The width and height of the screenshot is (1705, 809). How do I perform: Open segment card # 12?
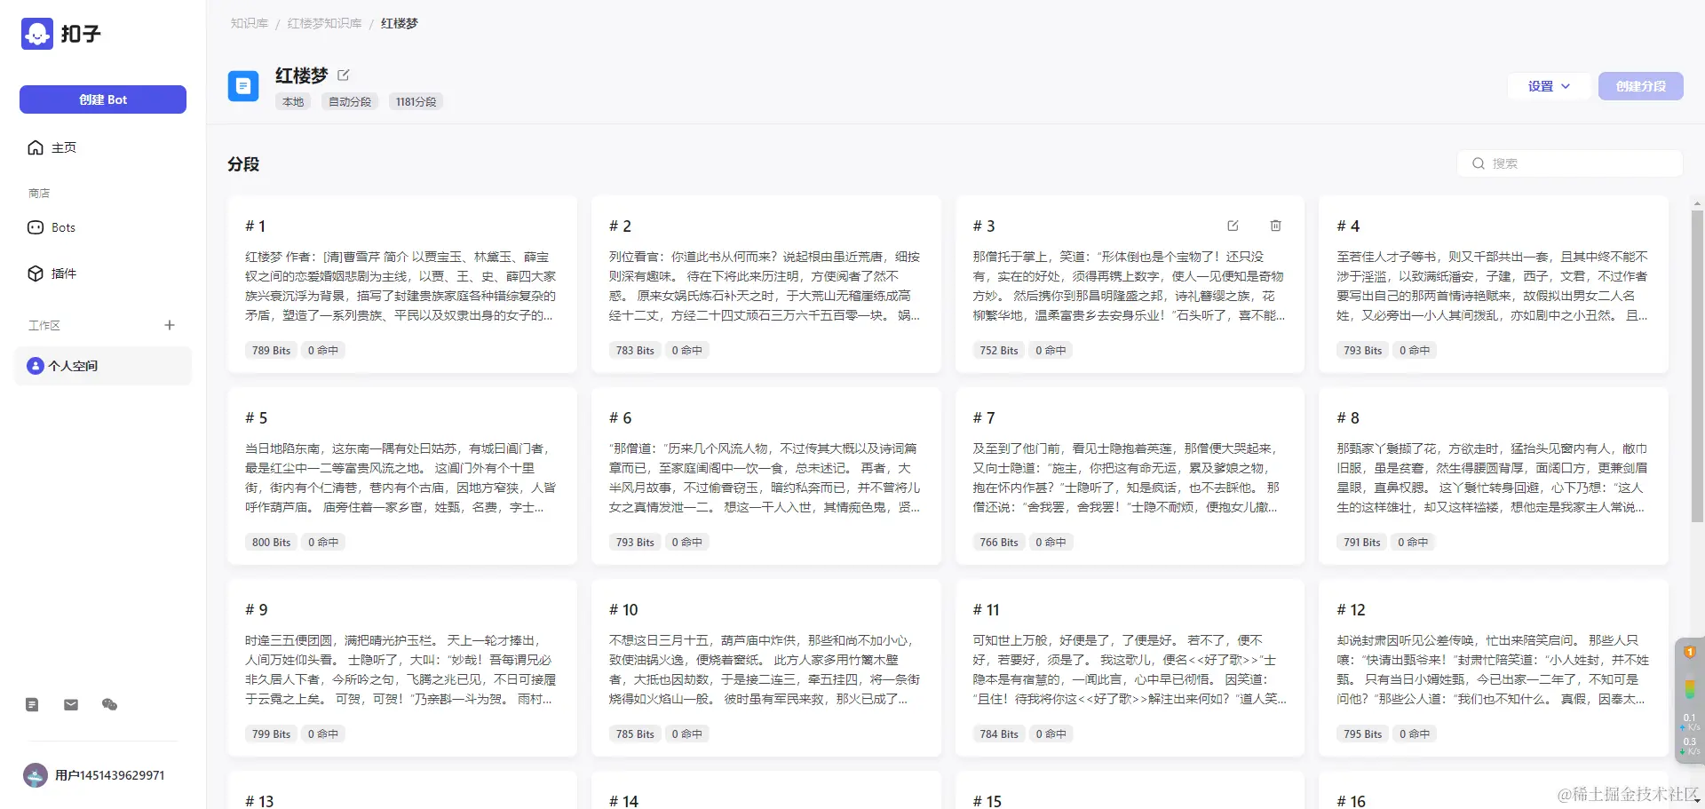click(x=1494, y=668)
